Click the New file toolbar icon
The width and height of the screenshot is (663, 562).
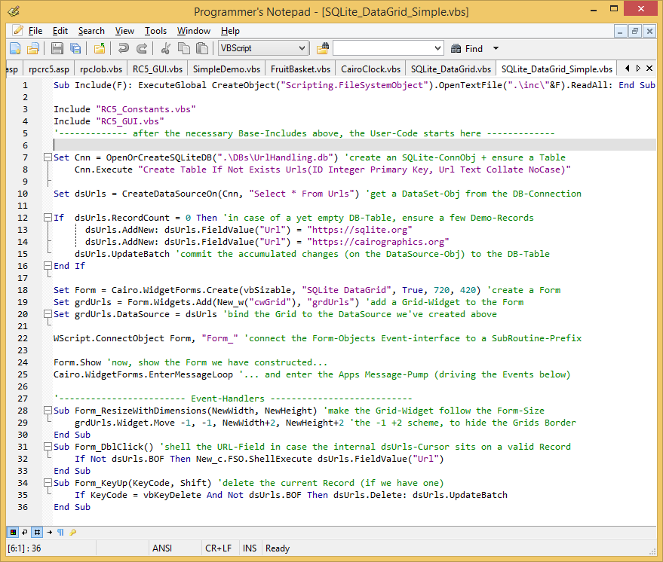pyautogui.click(x=14, y=48)
